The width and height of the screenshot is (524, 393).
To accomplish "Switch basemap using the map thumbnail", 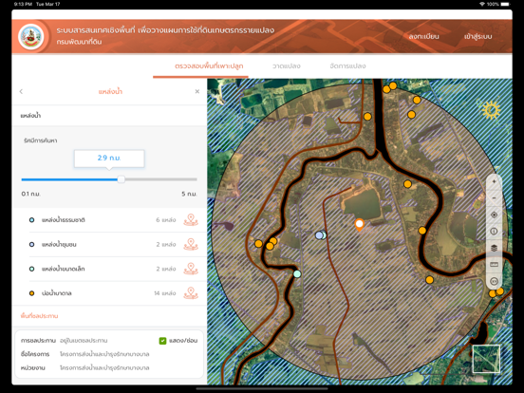I will [486, 359].
